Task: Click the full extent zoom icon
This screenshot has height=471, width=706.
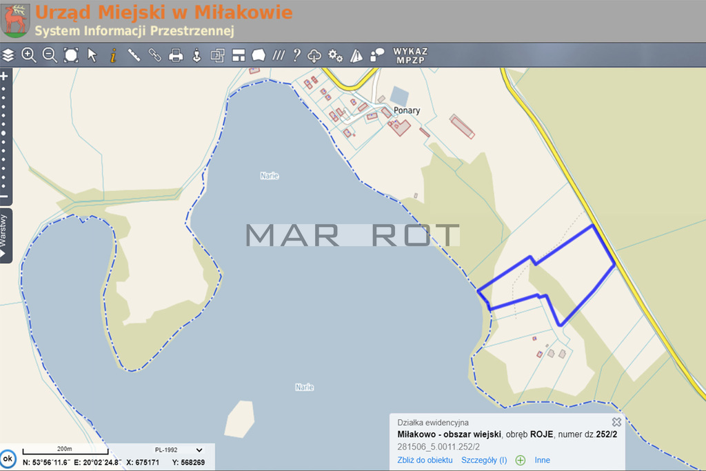Action: pos(71,55)
